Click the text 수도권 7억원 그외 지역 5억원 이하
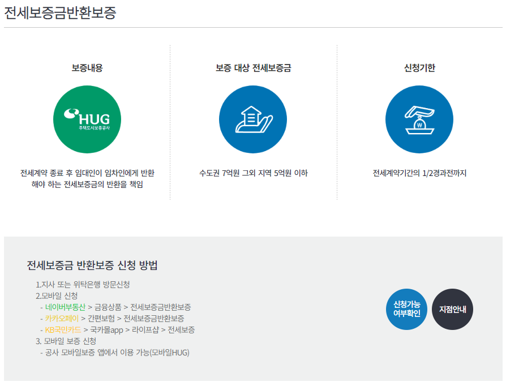 coord(254,173)
